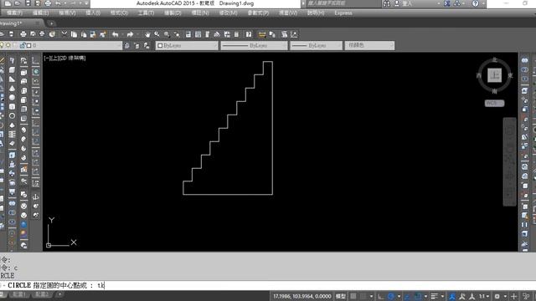Screen dimensions: 536x301
Task: Open the lineweight ByLayer dropdown
Action: [317, 45]
